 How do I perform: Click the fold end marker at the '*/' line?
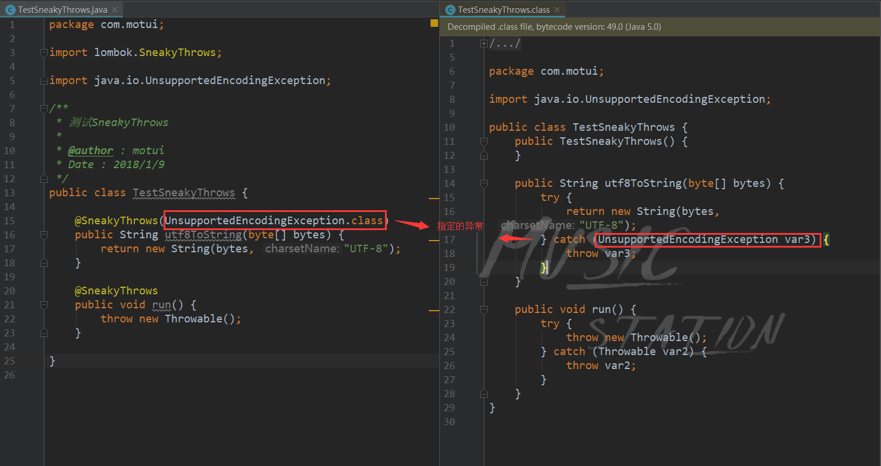(x=44, y=179)
